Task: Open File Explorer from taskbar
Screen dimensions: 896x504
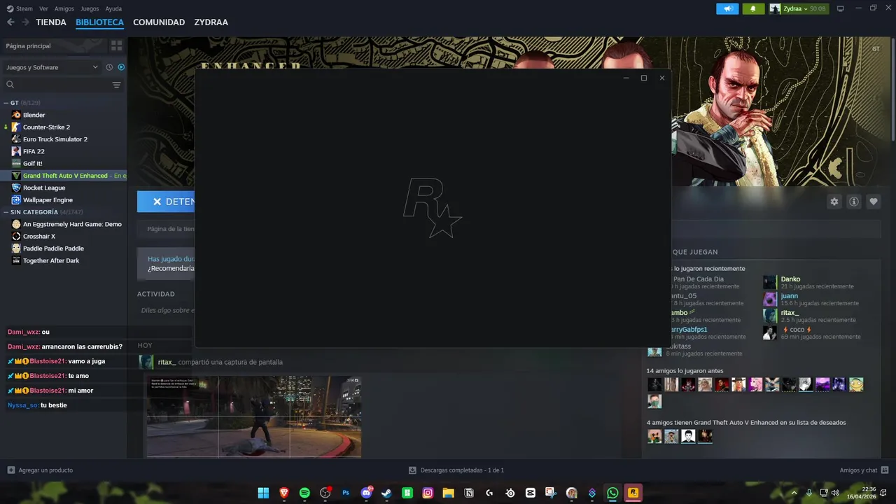Action: tap(448, 493)
